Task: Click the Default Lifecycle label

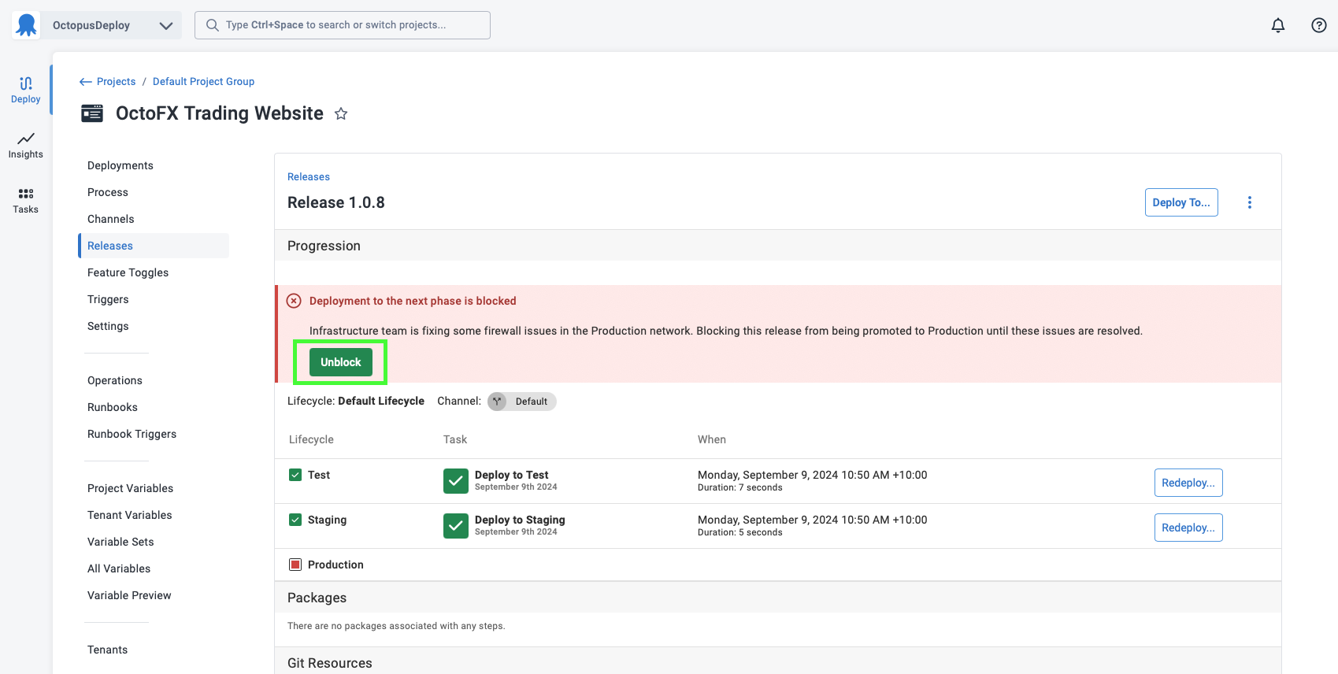Action: point(381,401)
